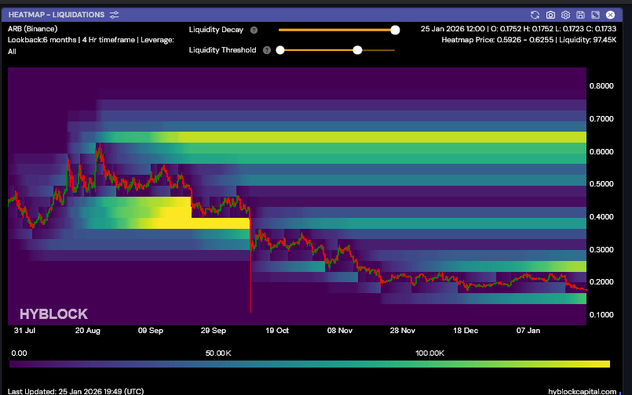The height and width of the screenshot is (395, 632).
Task: Click the 28 Nov date label
Action: tap(402, 331)
